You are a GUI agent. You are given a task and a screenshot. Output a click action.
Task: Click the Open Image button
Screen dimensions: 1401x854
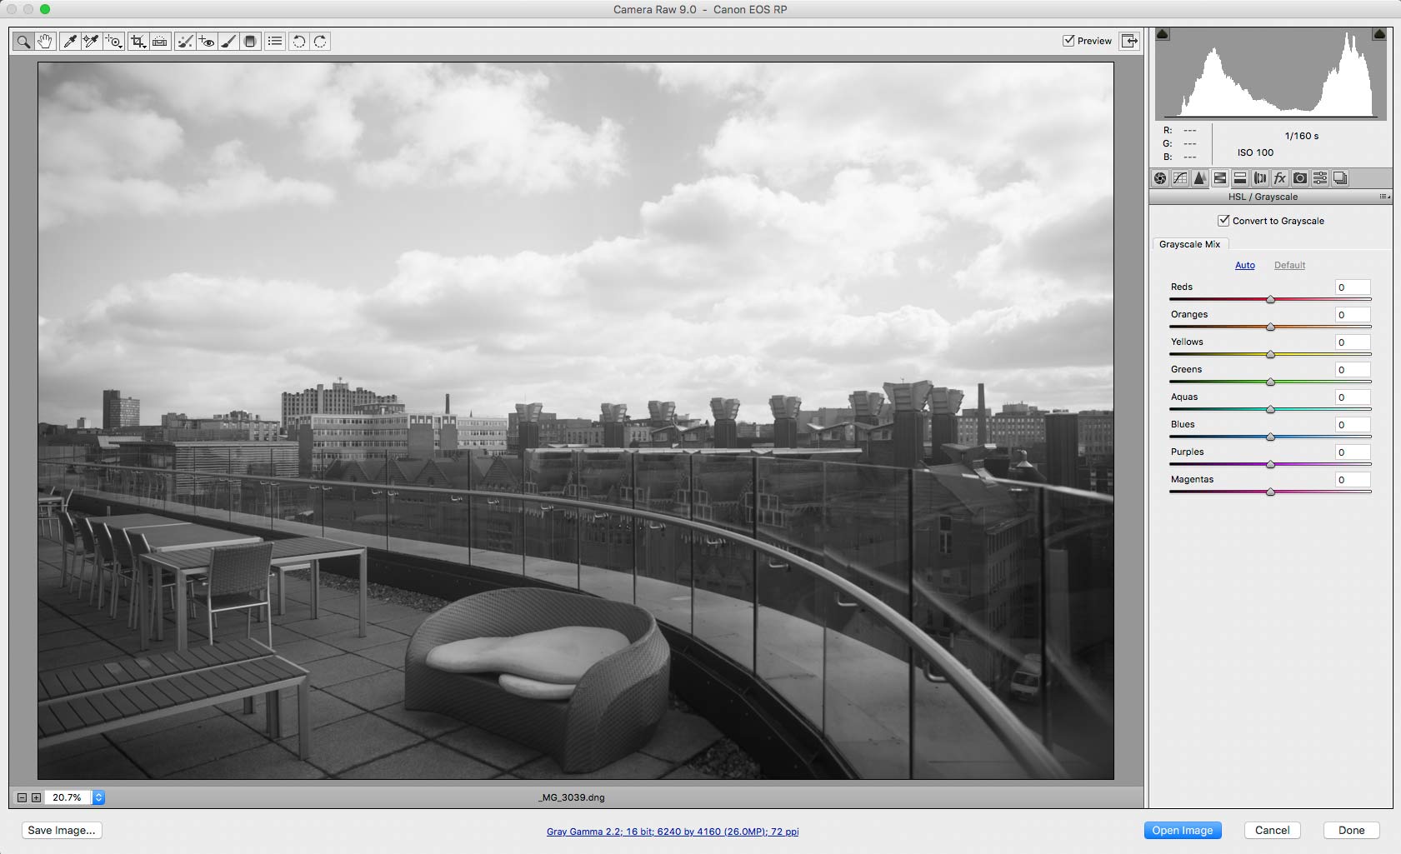(1183, 831)
